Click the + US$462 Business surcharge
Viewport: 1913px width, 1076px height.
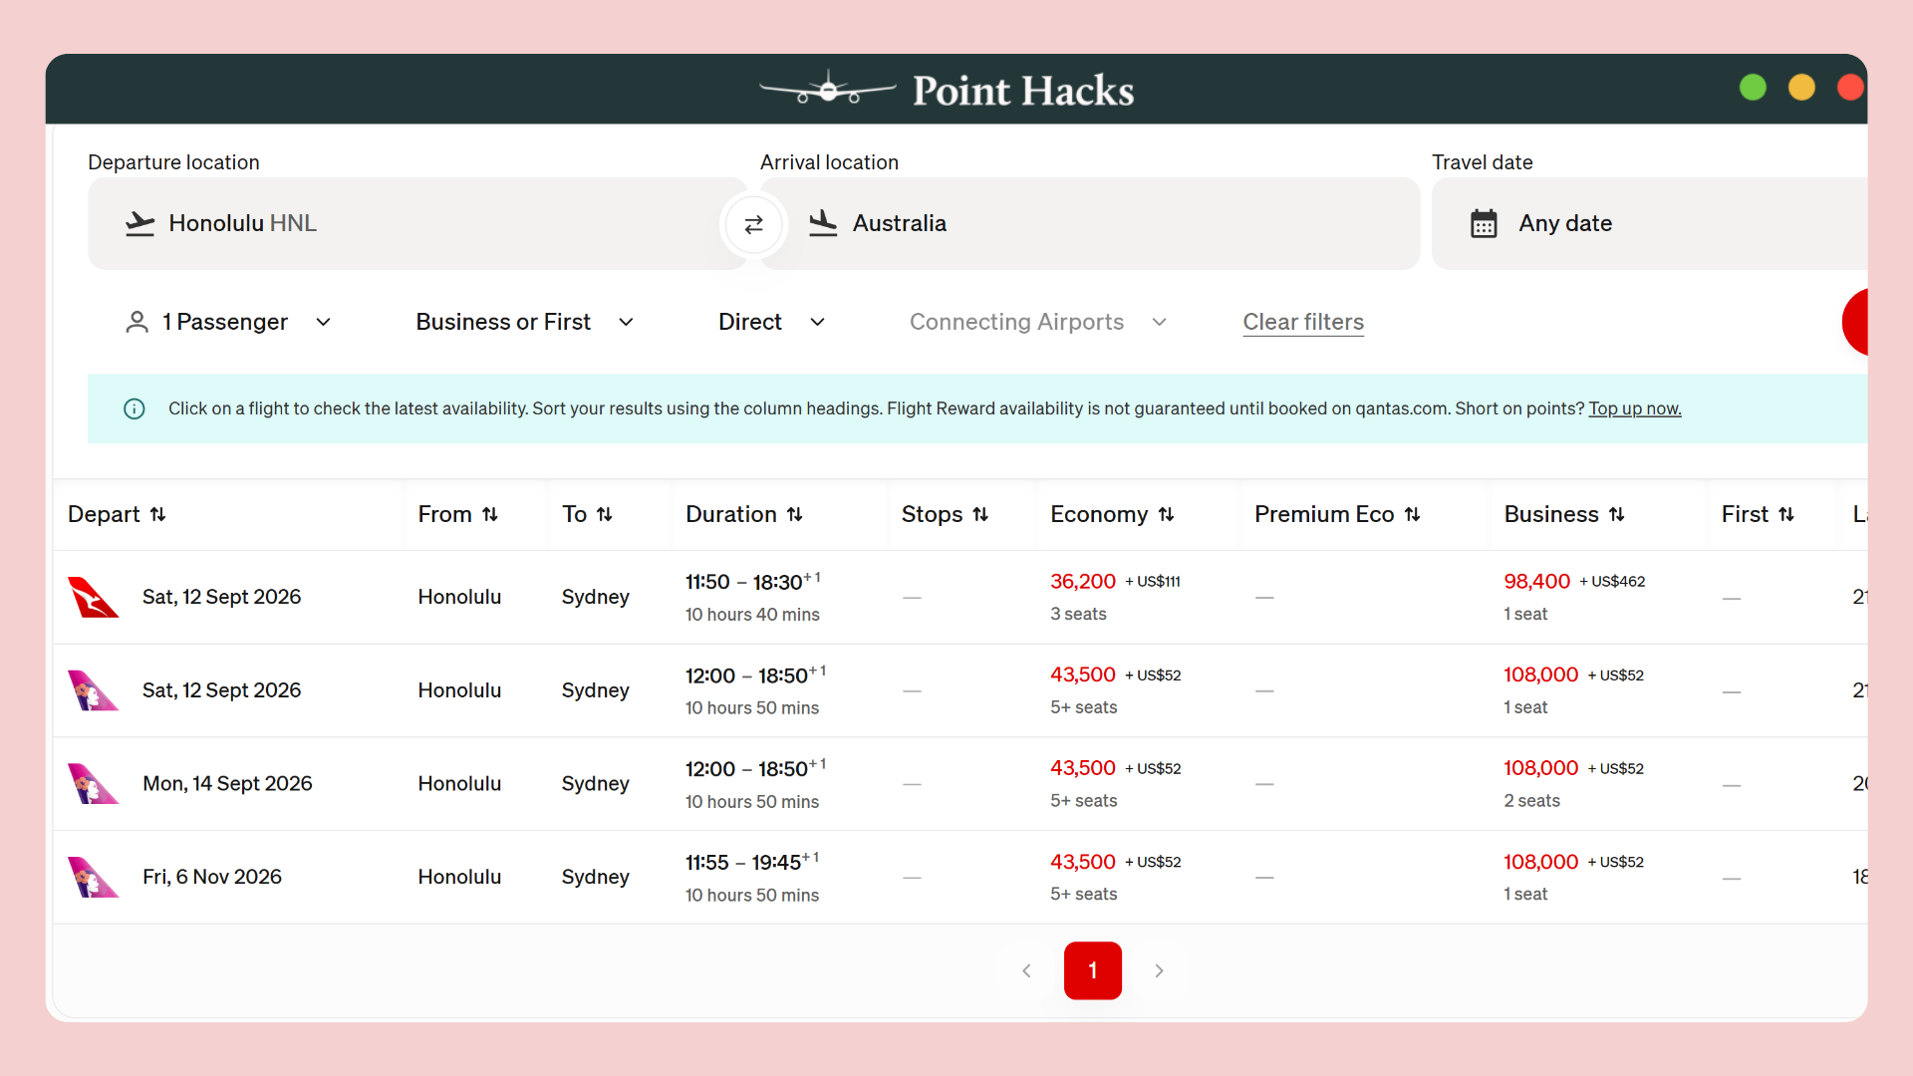[1612, 582]
